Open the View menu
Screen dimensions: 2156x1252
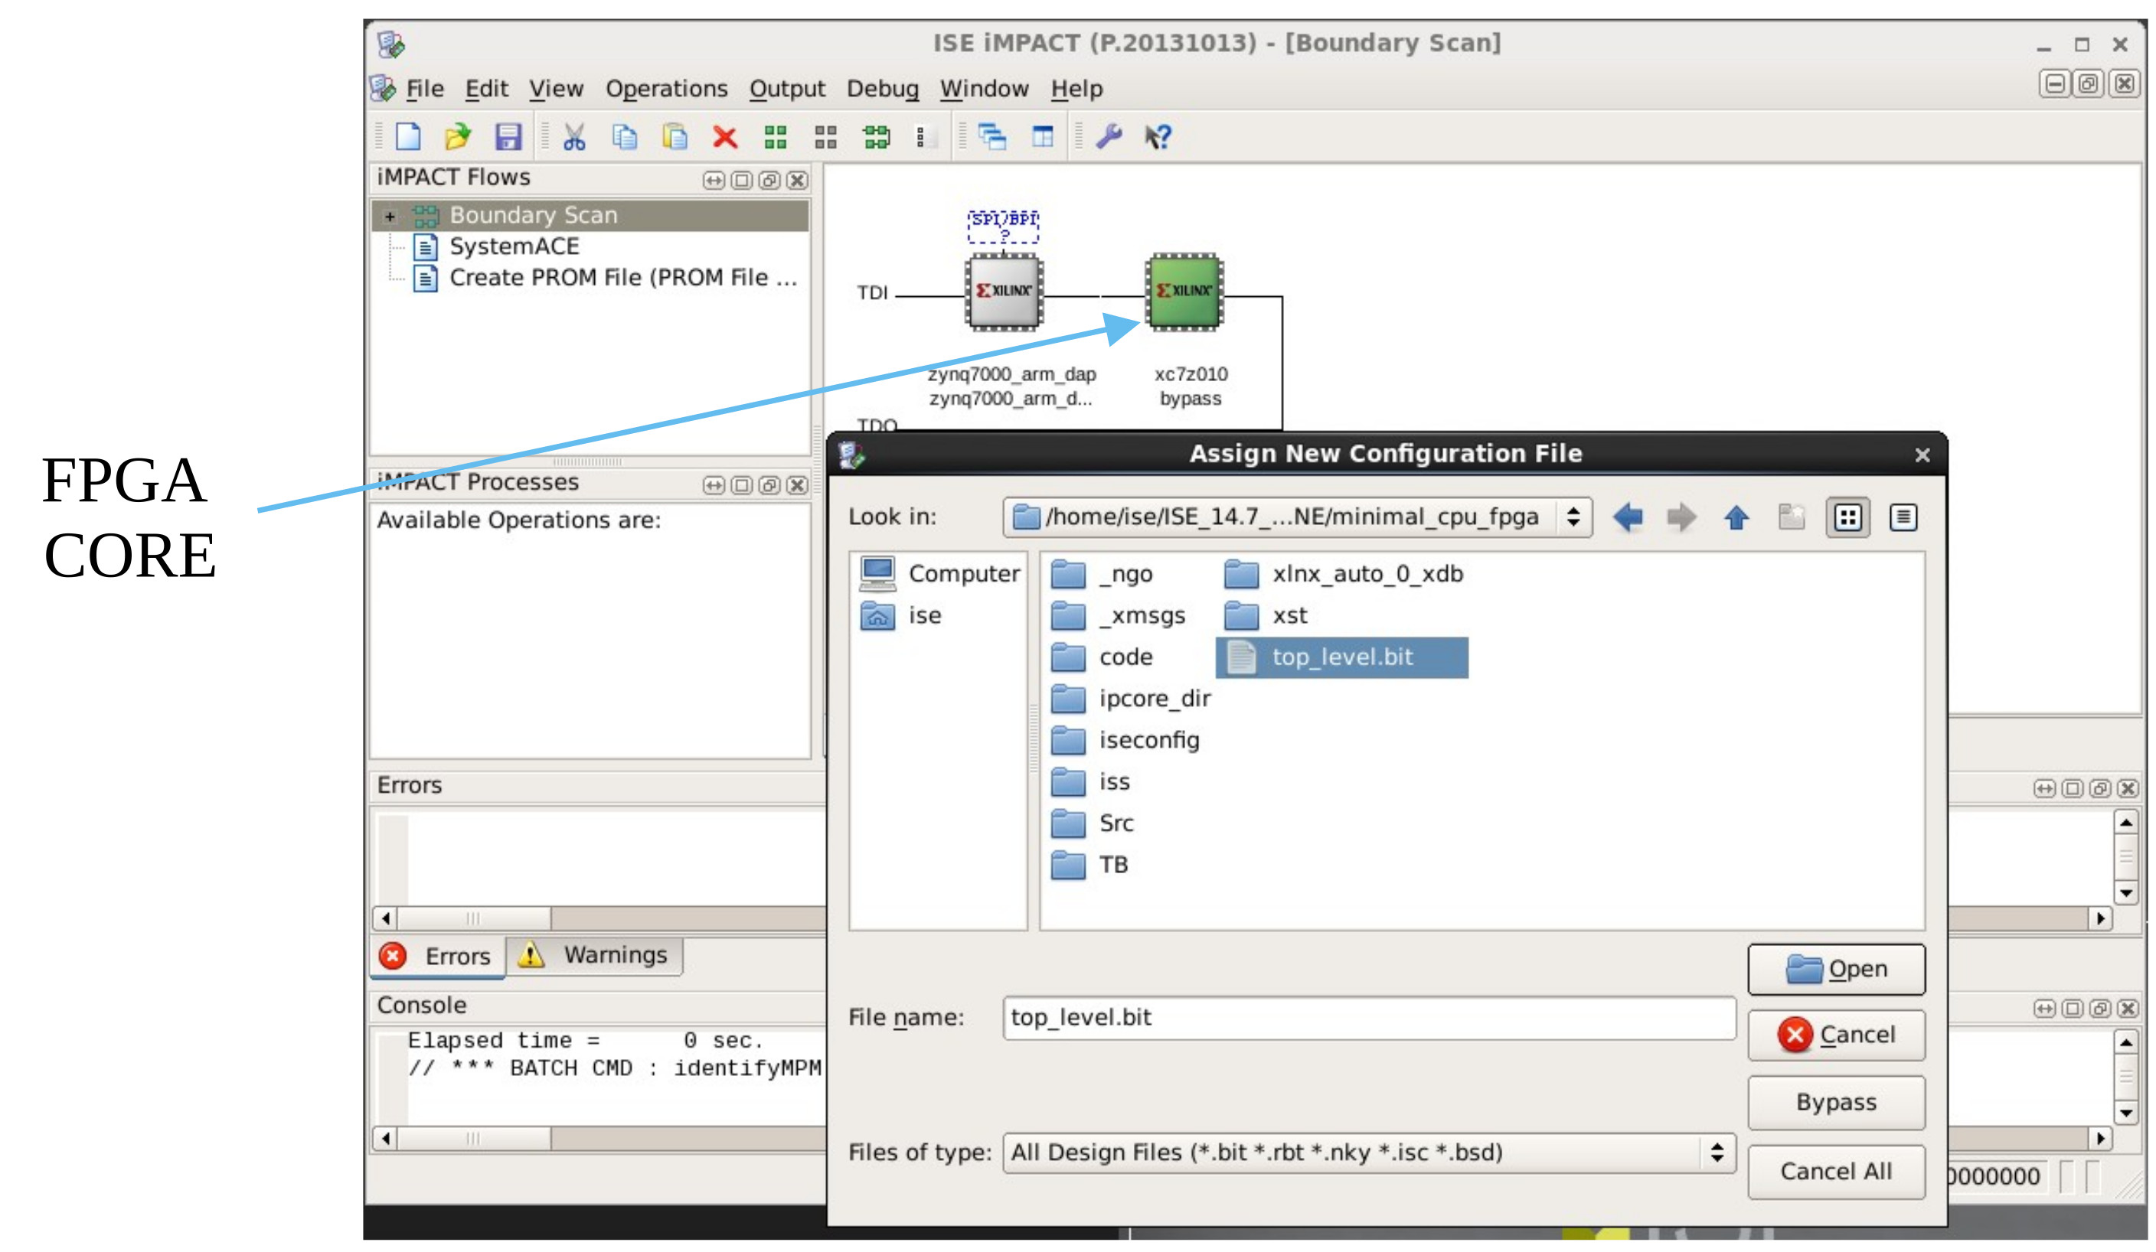[x=556, y=89]
